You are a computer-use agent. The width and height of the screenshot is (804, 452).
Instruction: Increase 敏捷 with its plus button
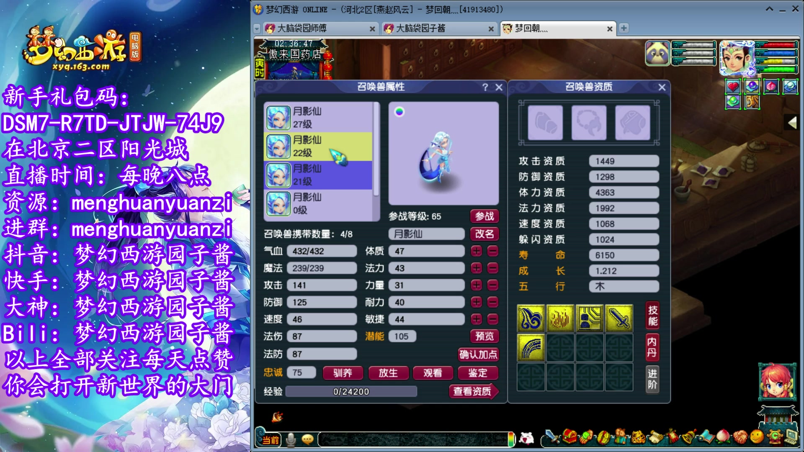tap(476, 319)
